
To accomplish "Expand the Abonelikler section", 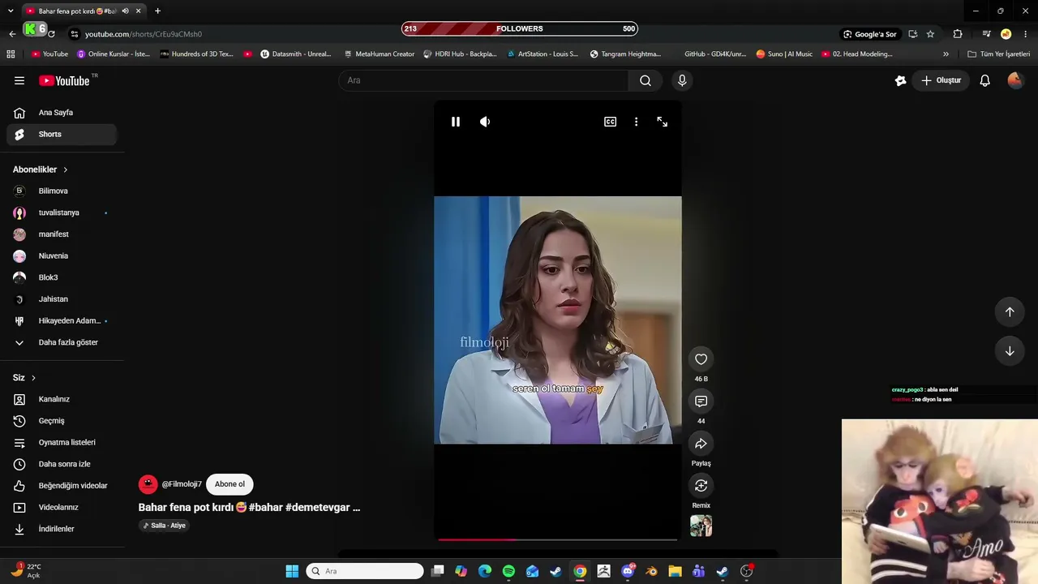I will (x=41, y=170).
